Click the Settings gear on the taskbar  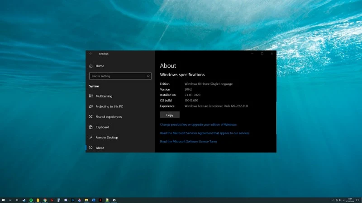click(x=114, y=200)
